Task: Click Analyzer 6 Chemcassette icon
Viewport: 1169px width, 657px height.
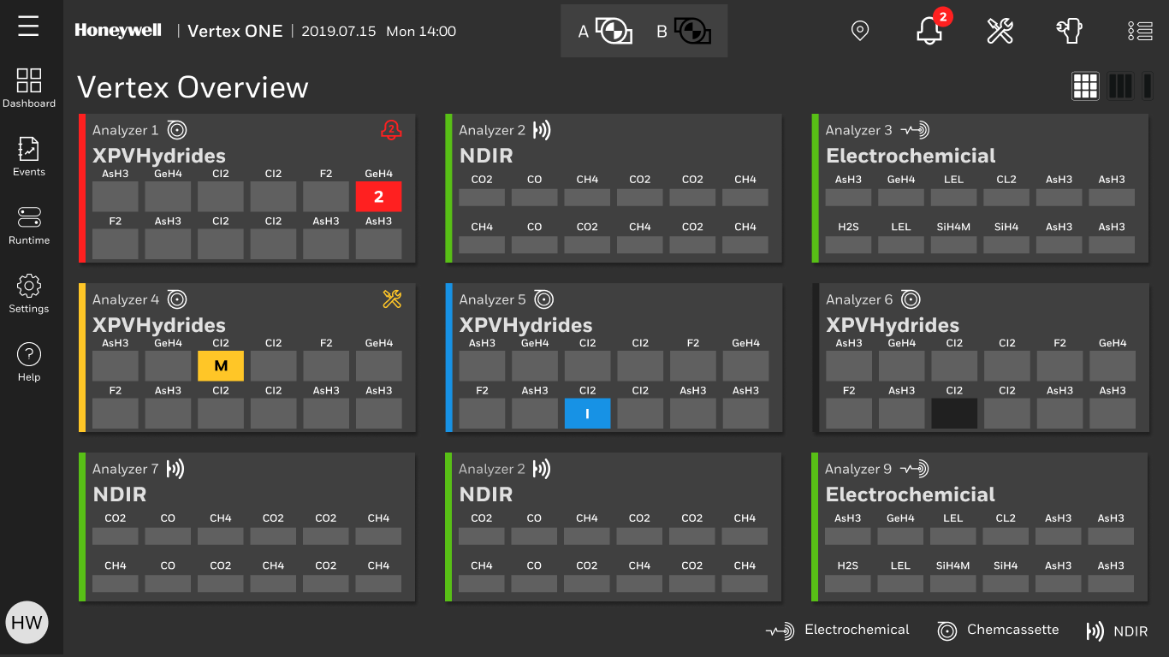Action: click(911, 299)
